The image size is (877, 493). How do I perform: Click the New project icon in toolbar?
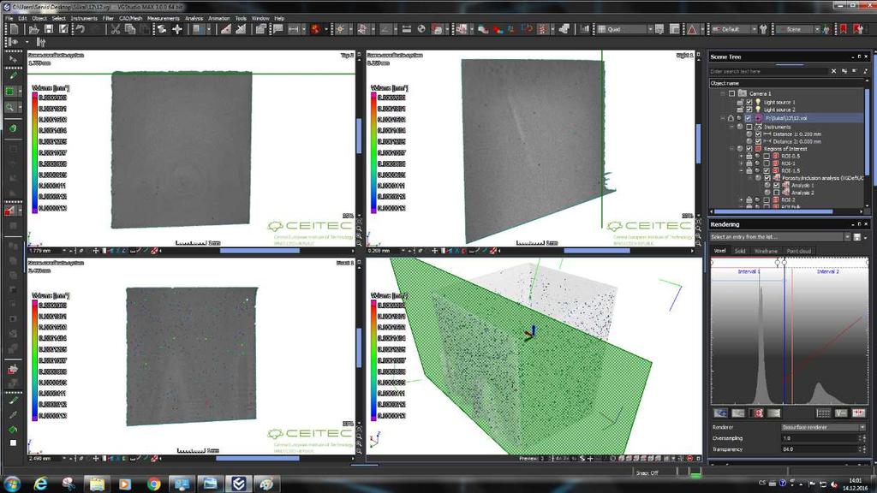click(15, 29)
